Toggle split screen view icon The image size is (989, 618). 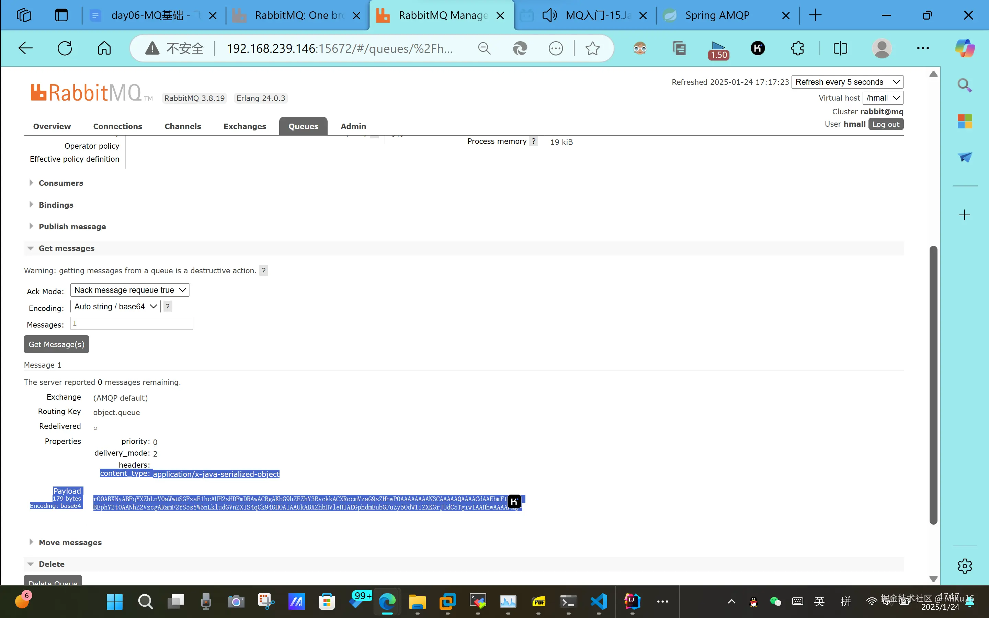840,49
